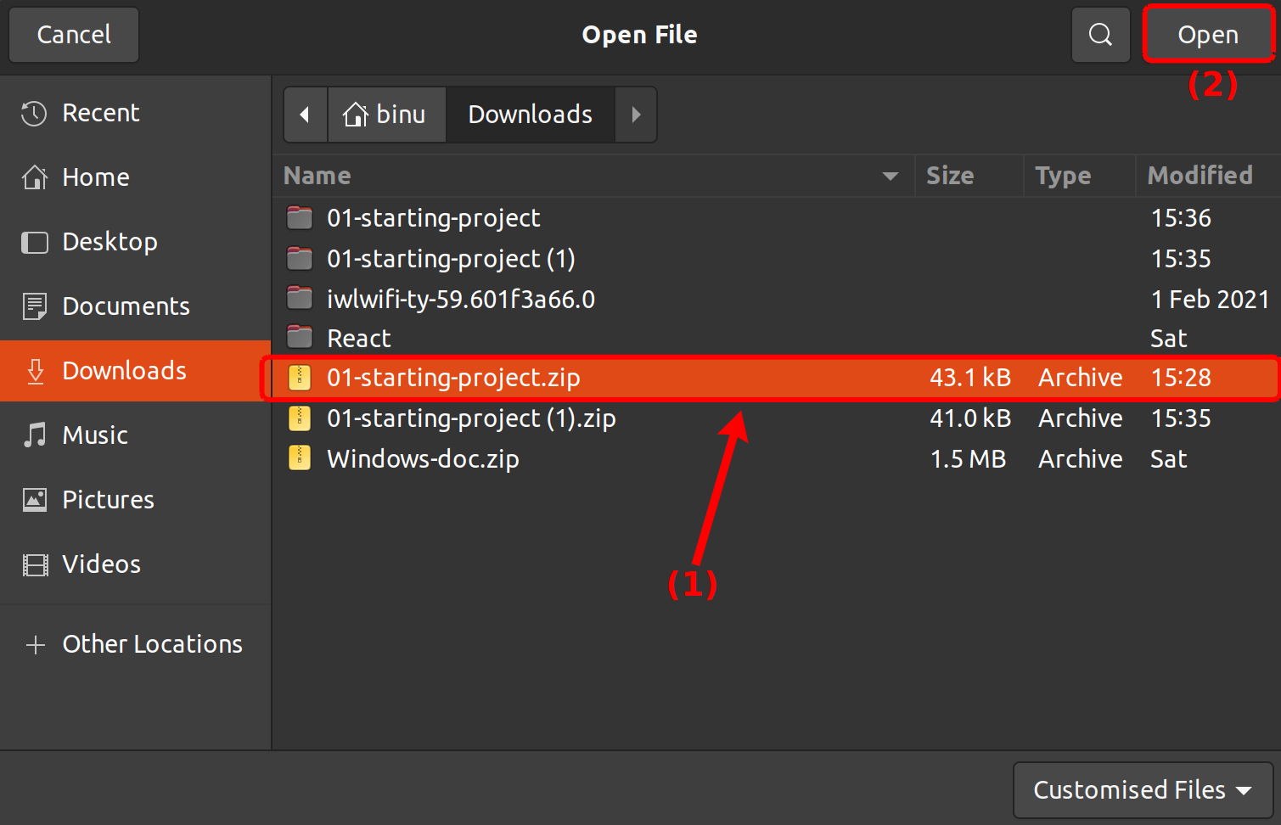Click the Windows-doc.zip archive icon

click(300, 458)
